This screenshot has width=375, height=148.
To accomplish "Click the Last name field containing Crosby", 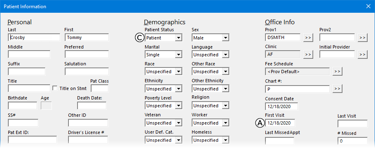I will point(34,37).
